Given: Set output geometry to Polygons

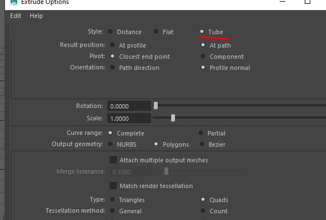Looking at the screenshot, I should [156, 144].
